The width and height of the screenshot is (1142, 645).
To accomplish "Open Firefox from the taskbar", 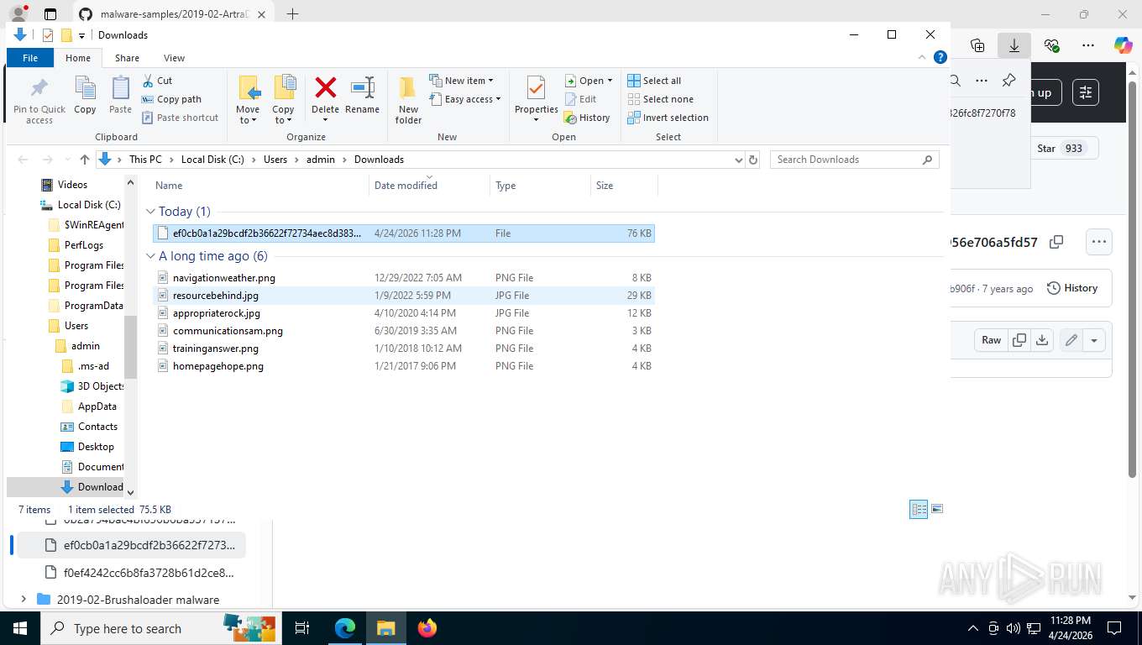I will click(x=427, y=627).
